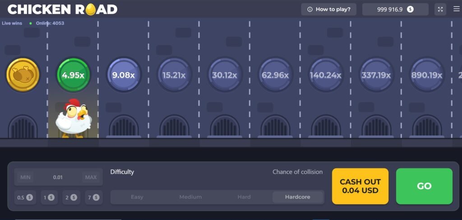Select Medium difficulty
462x220 pixels.
point(190,197)
